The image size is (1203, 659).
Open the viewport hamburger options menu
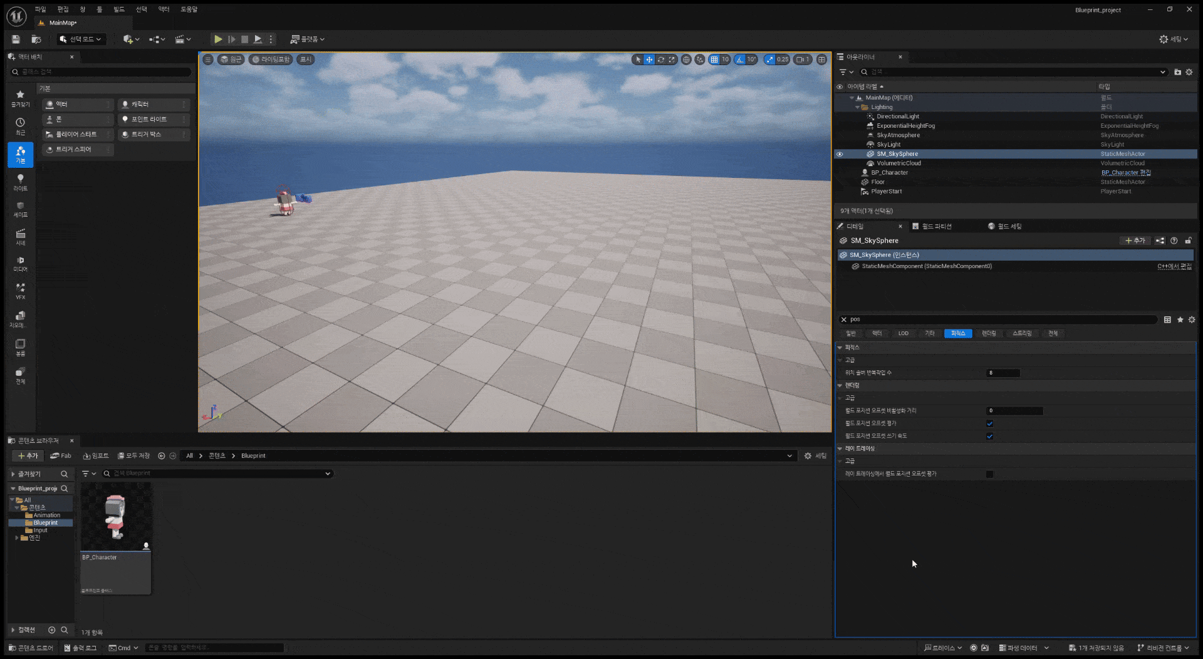(x=208, y=60)
